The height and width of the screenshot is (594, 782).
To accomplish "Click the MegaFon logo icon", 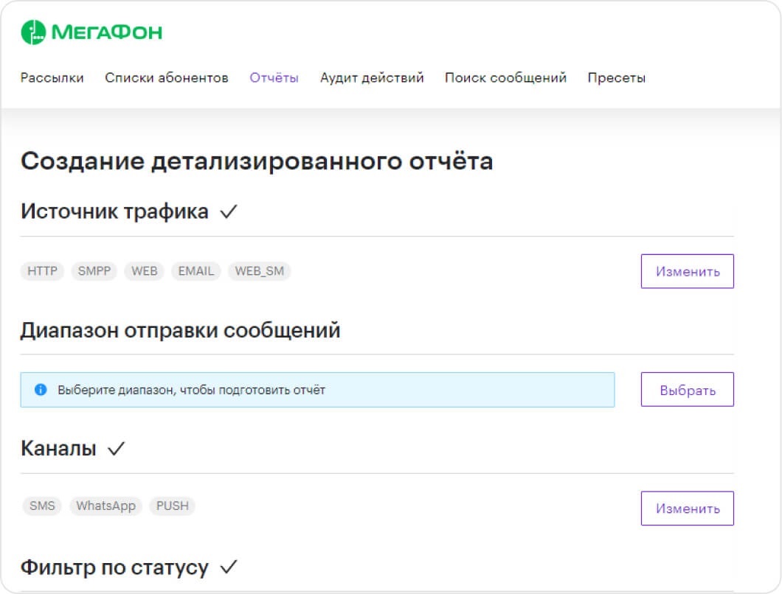I will [x=33, y=32].
